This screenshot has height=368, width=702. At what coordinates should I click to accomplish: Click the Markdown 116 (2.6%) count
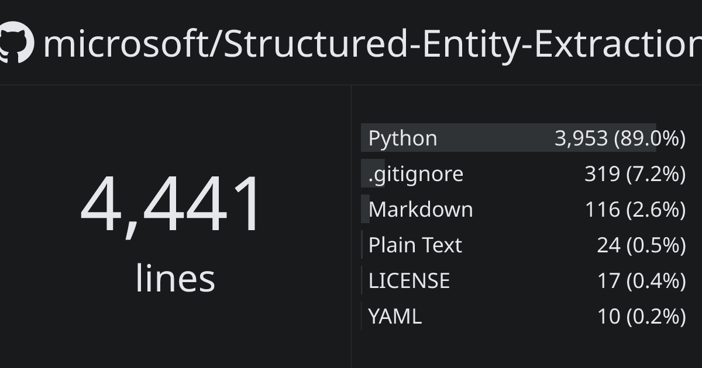point(635,210)
